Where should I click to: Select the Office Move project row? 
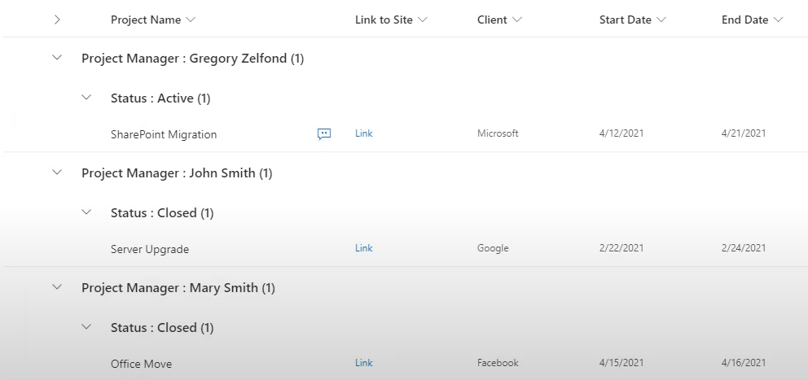(x=142, y=364)
